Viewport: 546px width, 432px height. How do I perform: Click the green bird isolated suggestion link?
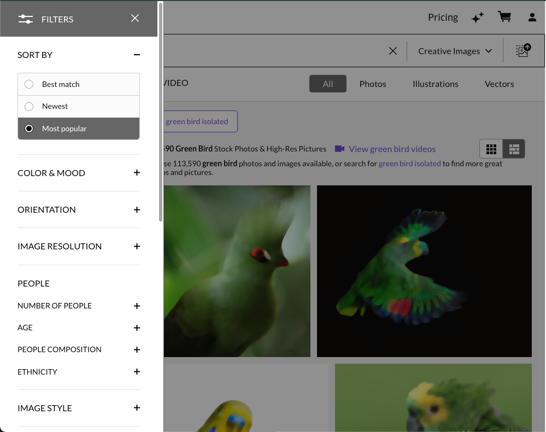[409, 163]
